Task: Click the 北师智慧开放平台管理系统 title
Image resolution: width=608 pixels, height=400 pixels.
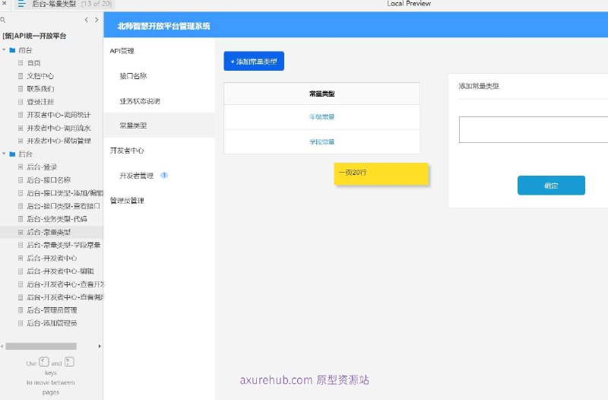Action: pos(163,26)
